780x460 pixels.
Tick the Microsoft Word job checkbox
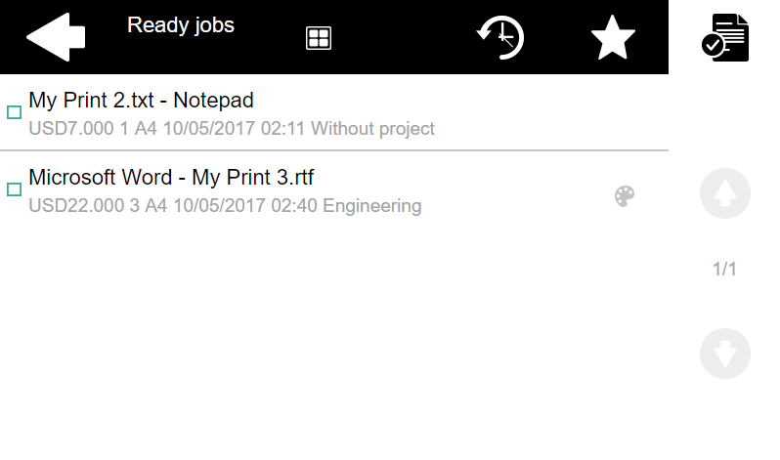(x=15, y=189)
